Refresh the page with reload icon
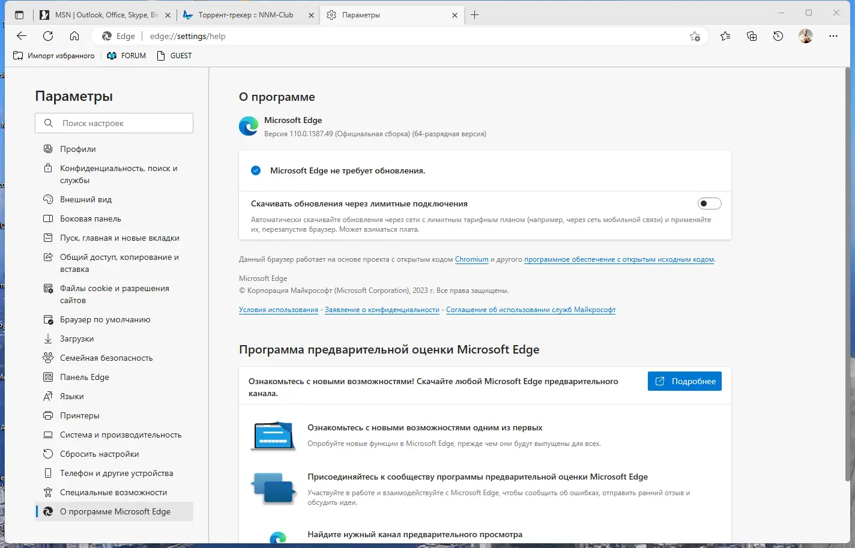The height and width of the screenshot is (548, 855). point(48,36)
